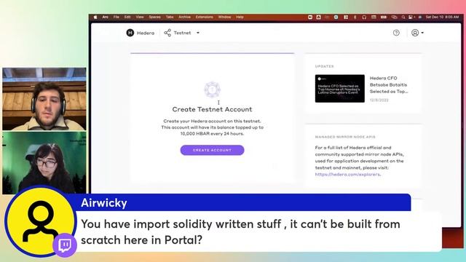Open the help question mark icon

(396, 33)
